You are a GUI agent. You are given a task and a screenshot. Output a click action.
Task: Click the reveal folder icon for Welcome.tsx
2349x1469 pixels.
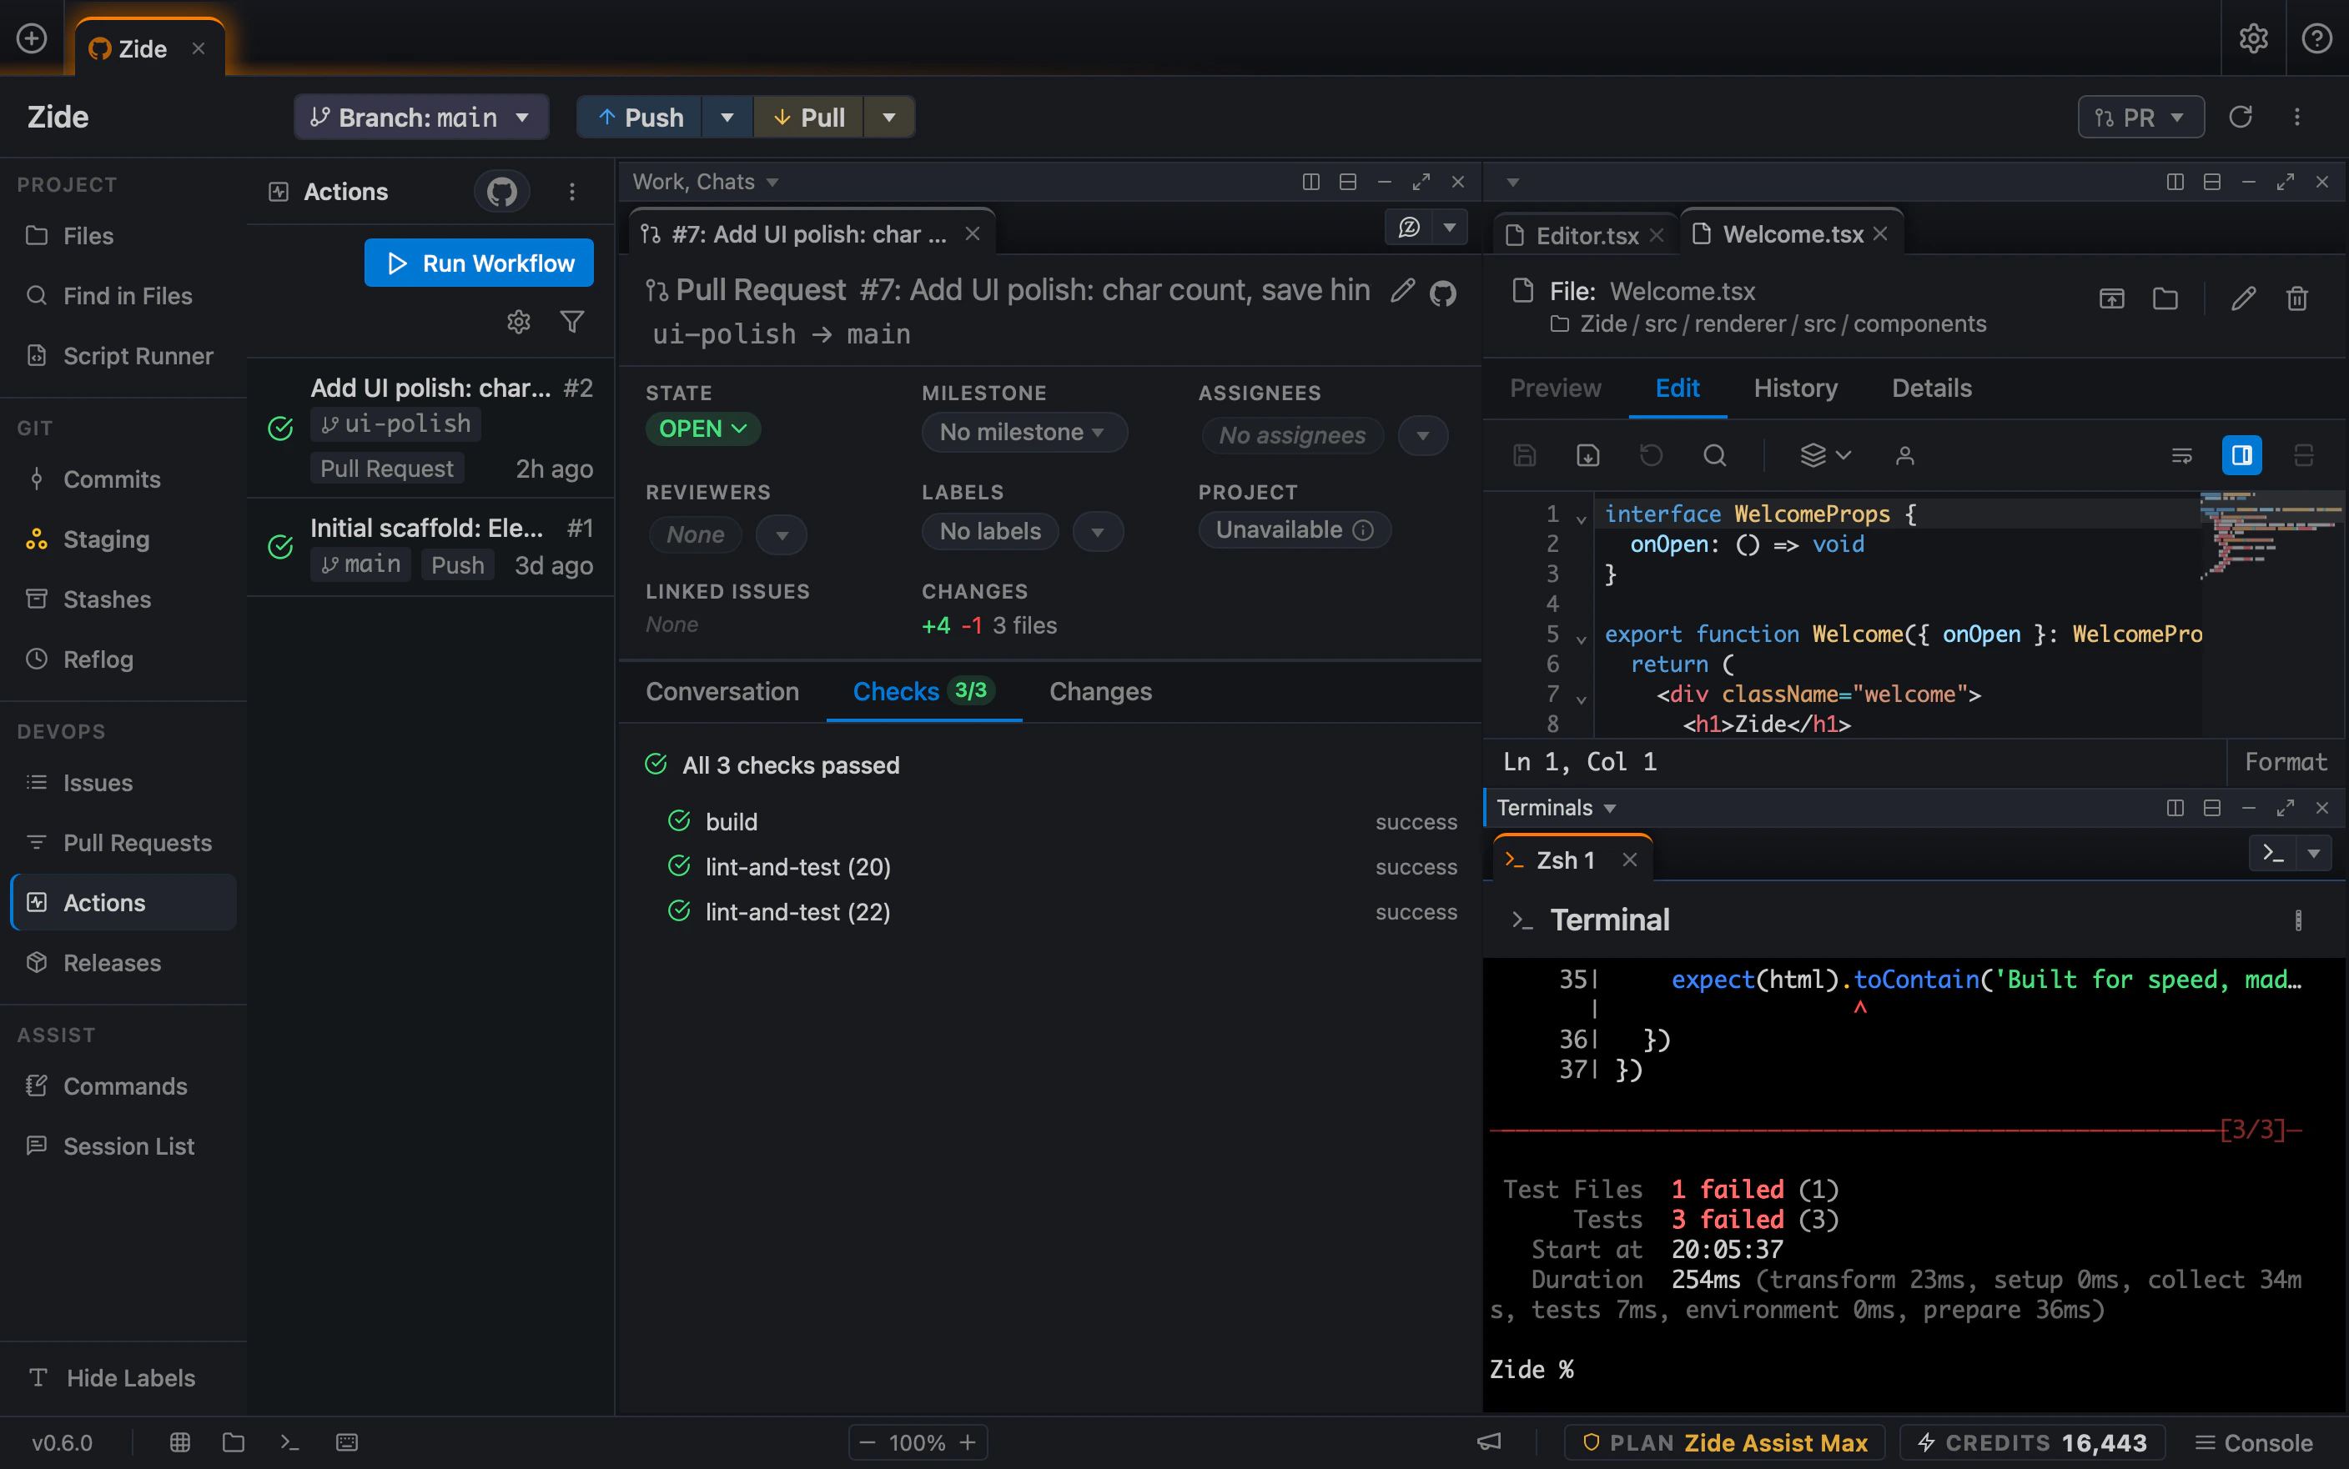click(2165, 298)
